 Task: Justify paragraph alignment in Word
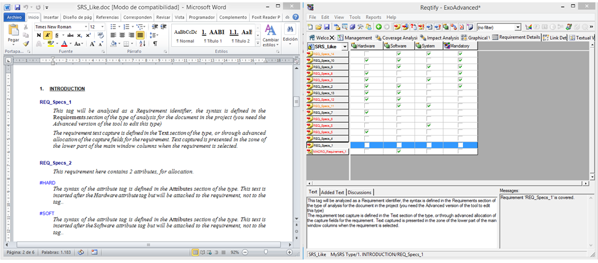click(x=140, y=36)
